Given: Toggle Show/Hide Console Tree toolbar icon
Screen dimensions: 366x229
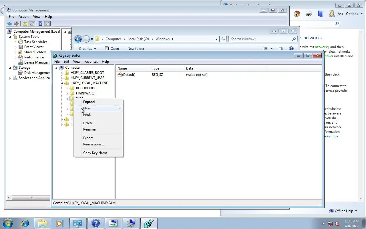Looking at the screenshot, I should [32, 24].
